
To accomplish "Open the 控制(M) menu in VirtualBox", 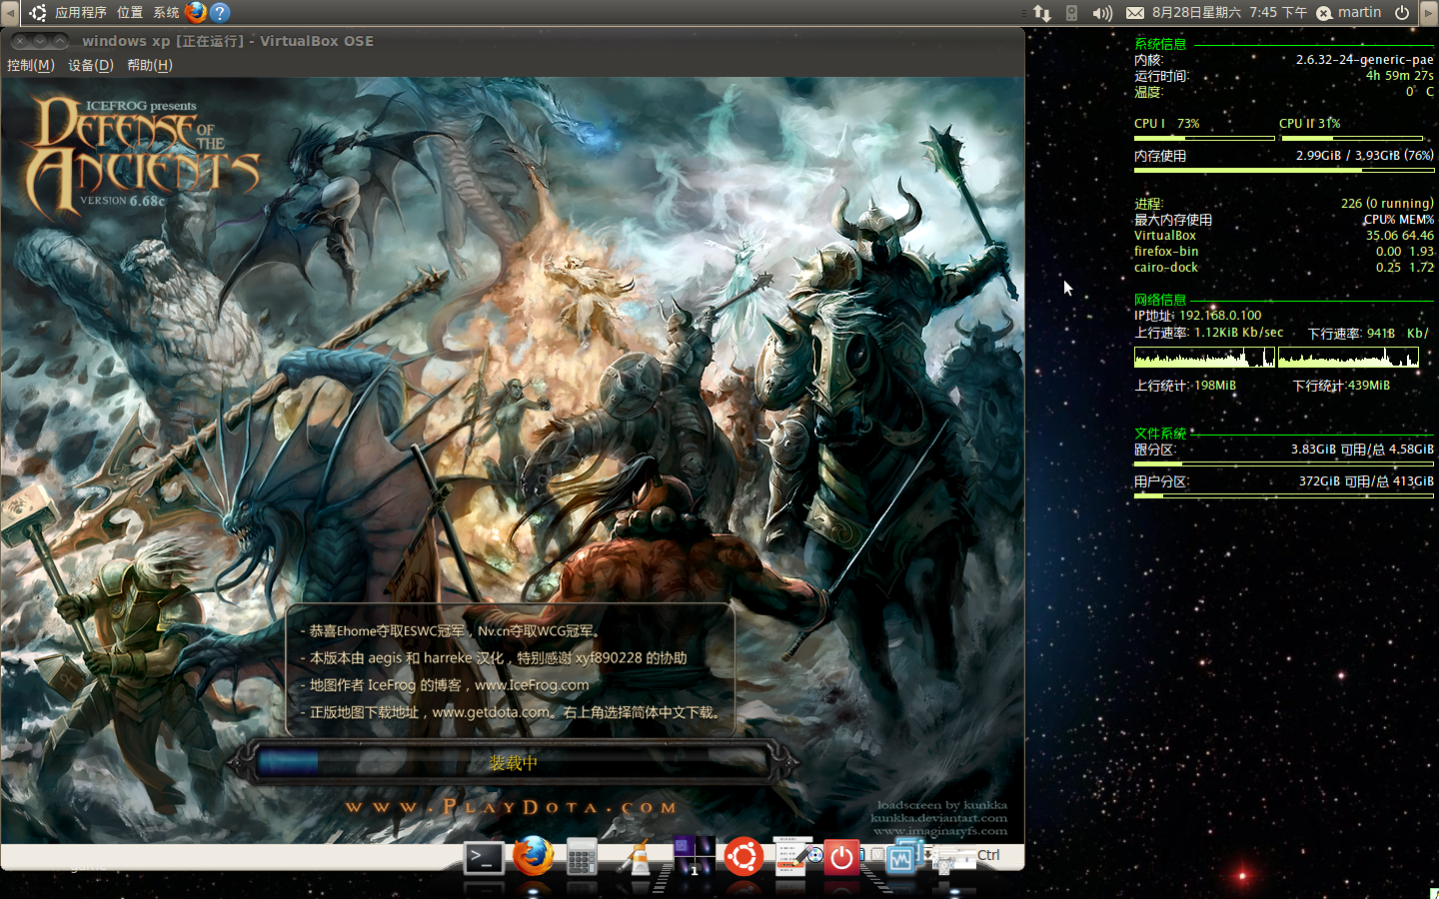I will tap(31, 65).
